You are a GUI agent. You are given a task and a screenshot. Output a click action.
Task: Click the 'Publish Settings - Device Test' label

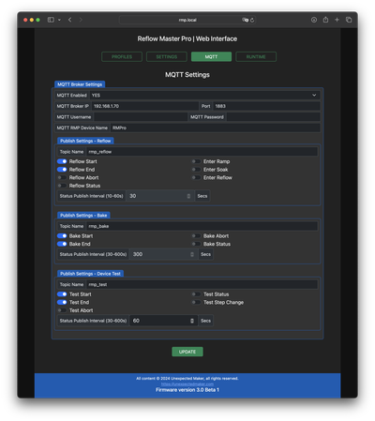90,274
